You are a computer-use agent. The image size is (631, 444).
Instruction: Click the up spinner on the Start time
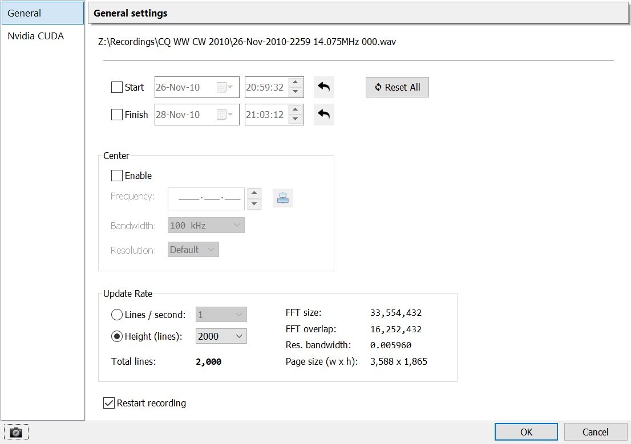coord(295,83)
